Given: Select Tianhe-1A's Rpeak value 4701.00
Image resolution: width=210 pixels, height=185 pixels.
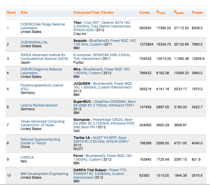Looking at the screenshot, I should tap(180, 143).
